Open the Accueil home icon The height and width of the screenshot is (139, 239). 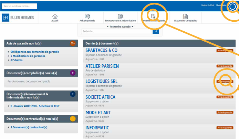[x=55, y=16]
